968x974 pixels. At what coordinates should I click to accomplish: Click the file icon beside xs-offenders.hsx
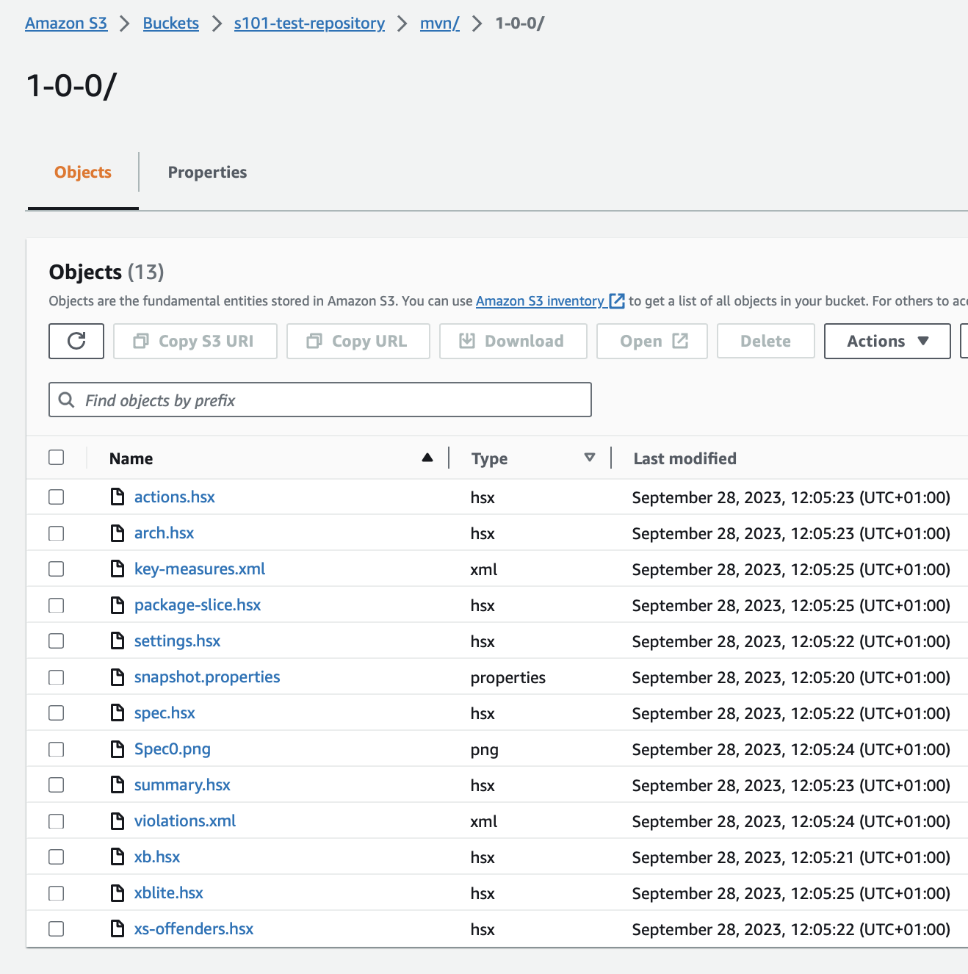pyautogui.click(x=118, y=929)
